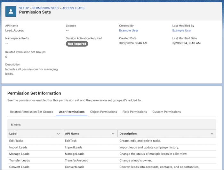This screenshot has width=224, height=170.
Task: View the Custom Permissions tab
Action: pos(166,112)
